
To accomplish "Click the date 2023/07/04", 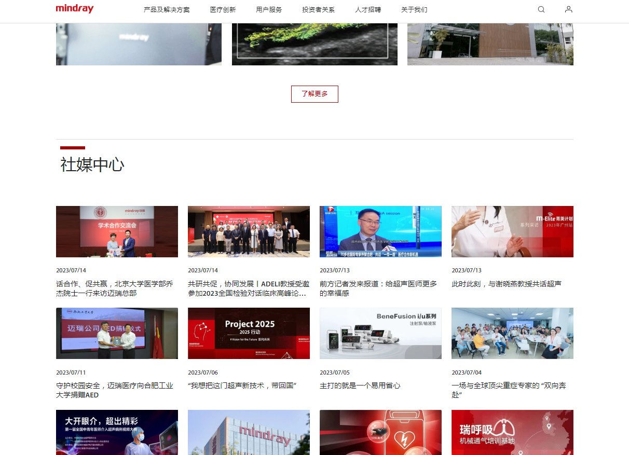I will point(467,373).
